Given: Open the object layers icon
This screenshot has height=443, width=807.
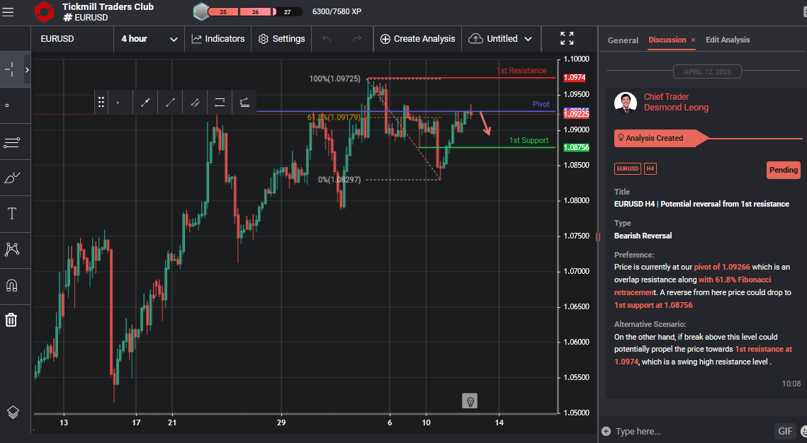Looking at the screenshot, I should pos(13,412).
